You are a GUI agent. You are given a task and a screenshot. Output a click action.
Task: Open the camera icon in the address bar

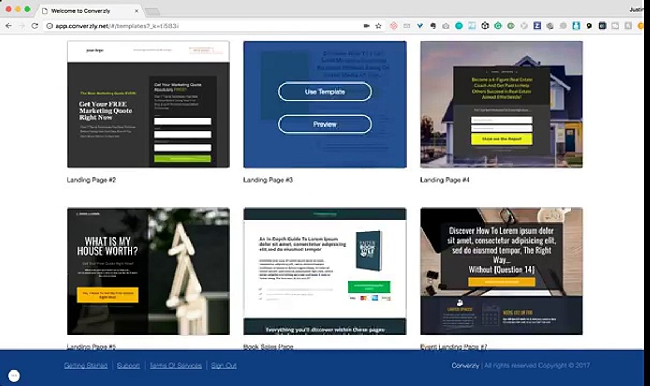coord(367,26)
